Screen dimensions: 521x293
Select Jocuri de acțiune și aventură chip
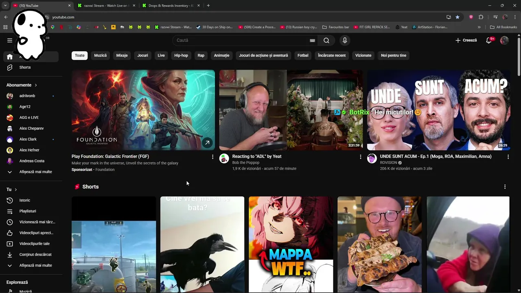pos(263,55)
